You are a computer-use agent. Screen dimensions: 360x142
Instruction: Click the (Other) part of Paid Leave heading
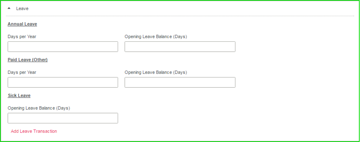[40, 60]
